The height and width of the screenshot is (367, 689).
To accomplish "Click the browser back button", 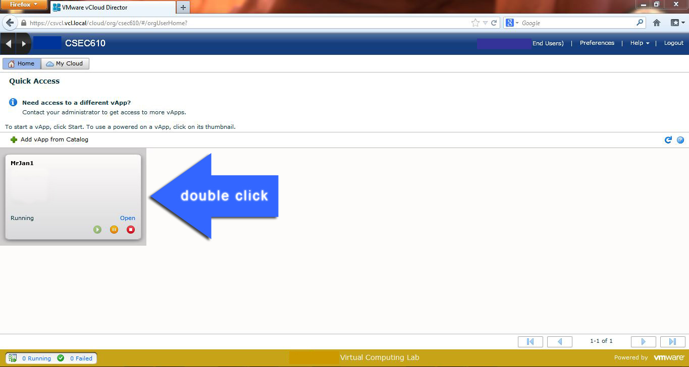I will click(10, 23).
